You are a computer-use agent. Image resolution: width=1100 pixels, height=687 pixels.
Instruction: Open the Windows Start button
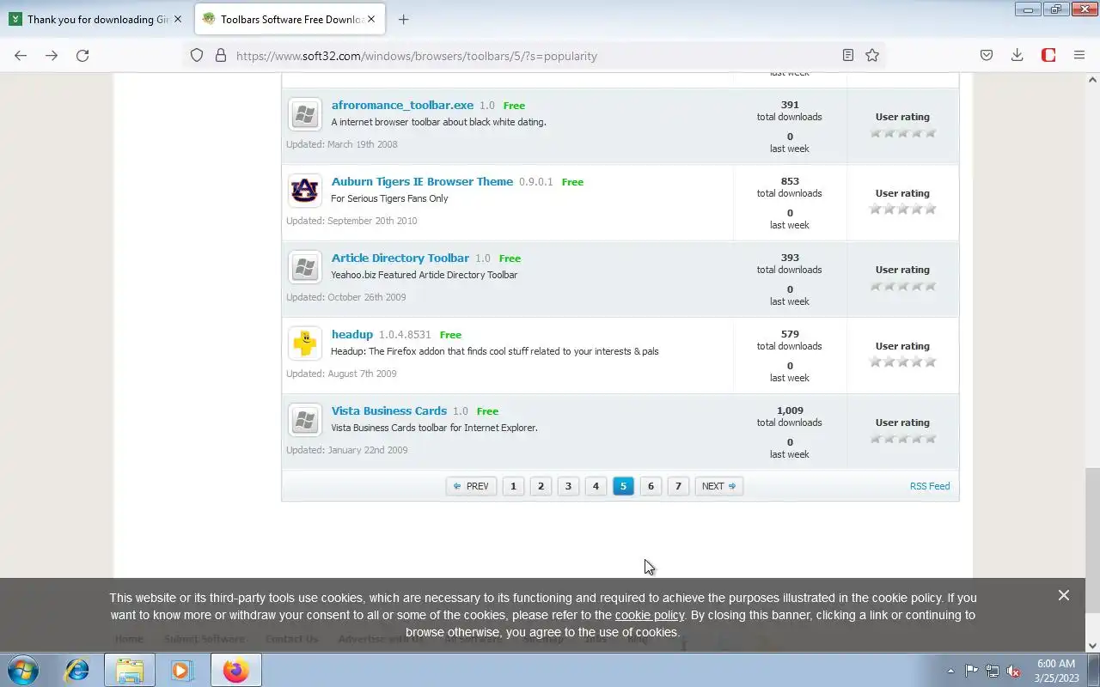pos(21,670)
